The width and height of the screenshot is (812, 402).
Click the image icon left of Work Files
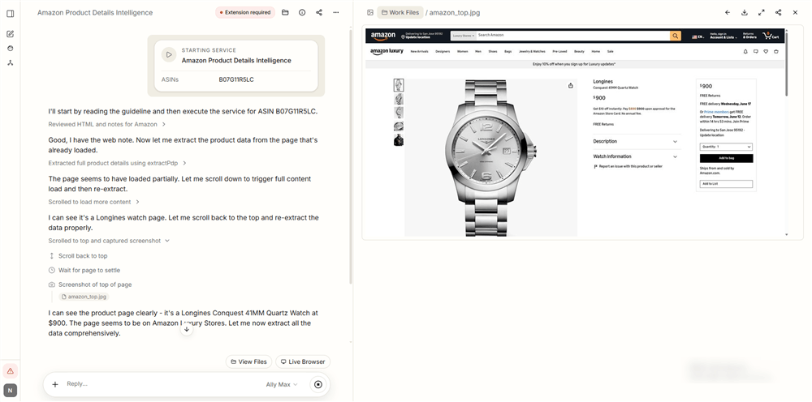click(369, 12)
